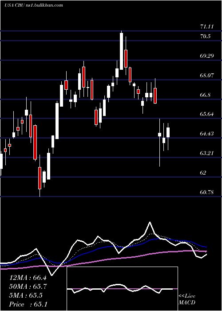The width and height of the screenshot is (222, 311).
Task: Click the 12MA : 66.4 readout
Action: click(28, 278)
